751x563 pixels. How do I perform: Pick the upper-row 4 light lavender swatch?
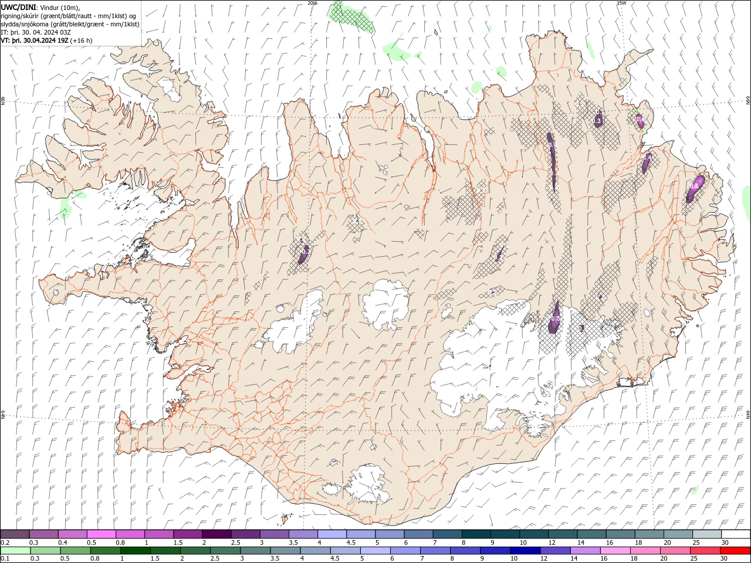(332, 534)
